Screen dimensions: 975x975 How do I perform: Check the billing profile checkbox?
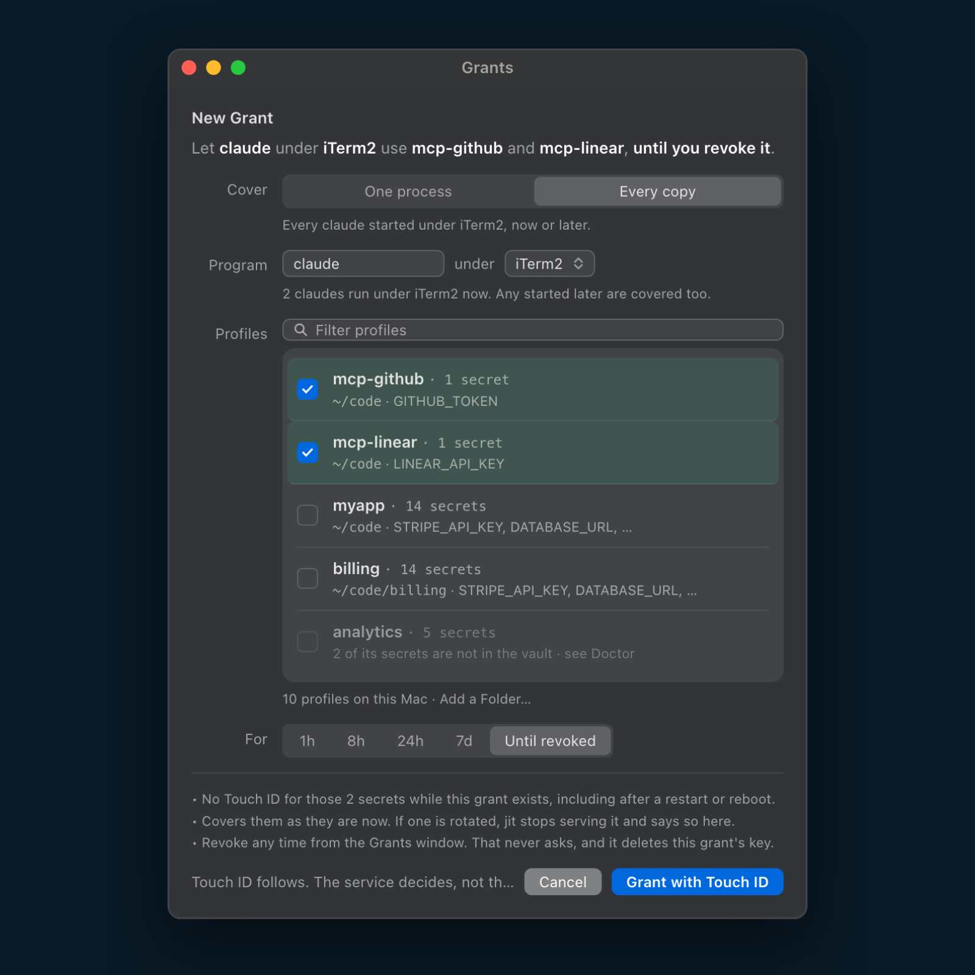click(307, 578)
